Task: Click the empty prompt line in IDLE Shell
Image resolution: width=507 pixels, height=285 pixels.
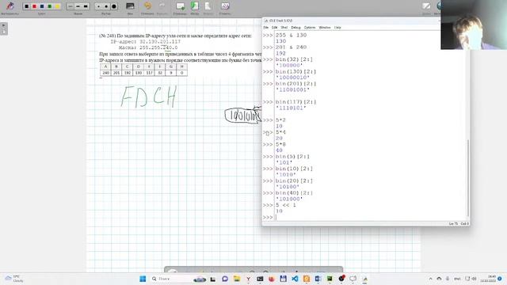Action: [371, 217]
